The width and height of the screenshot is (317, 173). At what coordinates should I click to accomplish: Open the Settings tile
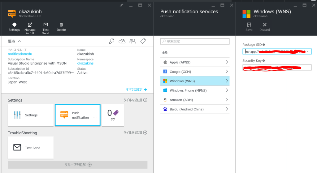coord(31,115)
